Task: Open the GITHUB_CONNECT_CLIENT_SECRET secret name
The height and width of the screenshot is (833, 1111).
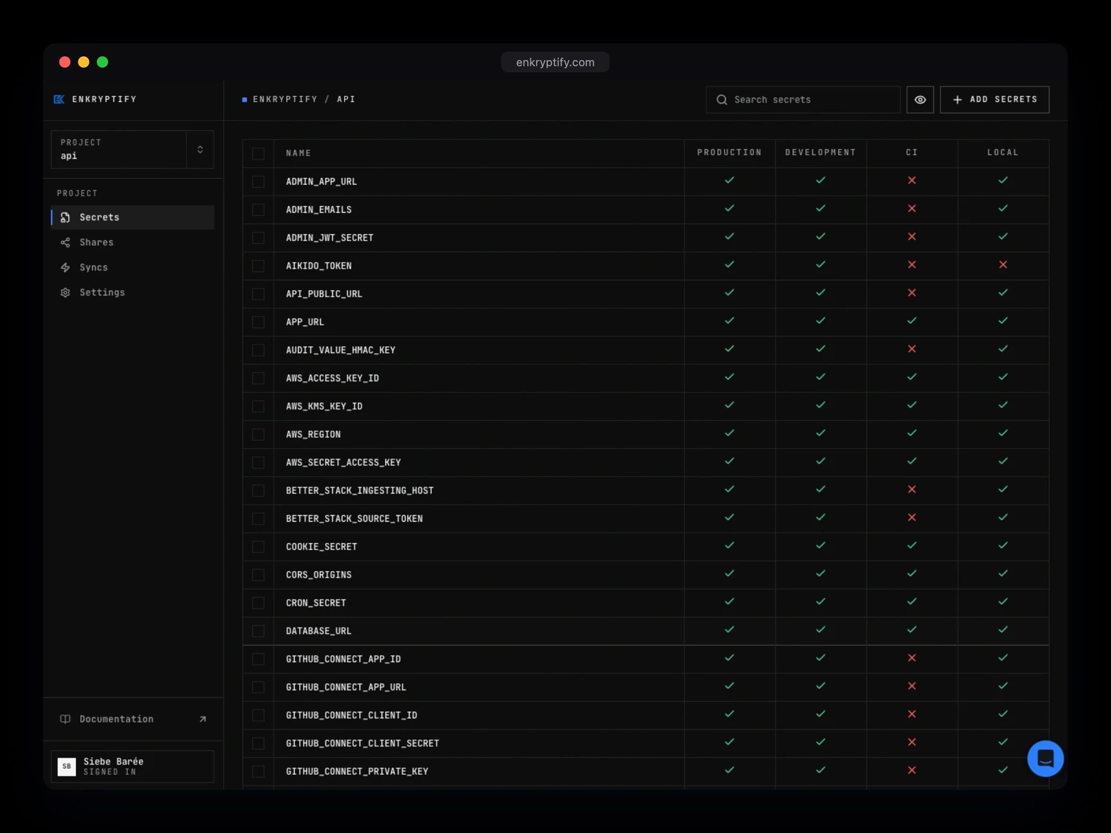Action: 362,744
